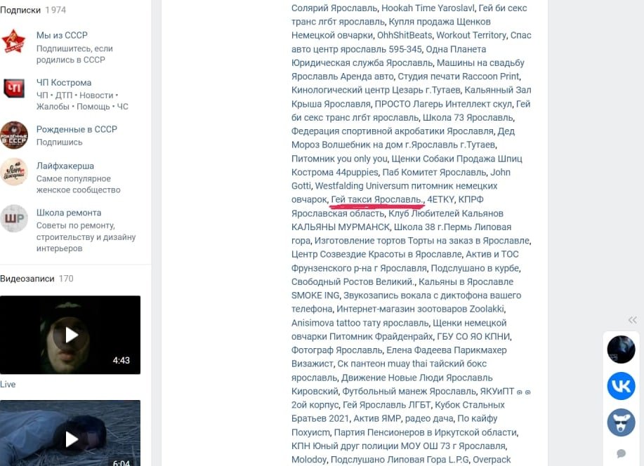The width and height of the screenshot is (644, 466).
Task: Click the Рожденные в СССР group avatar
Action: pos(13,135)
